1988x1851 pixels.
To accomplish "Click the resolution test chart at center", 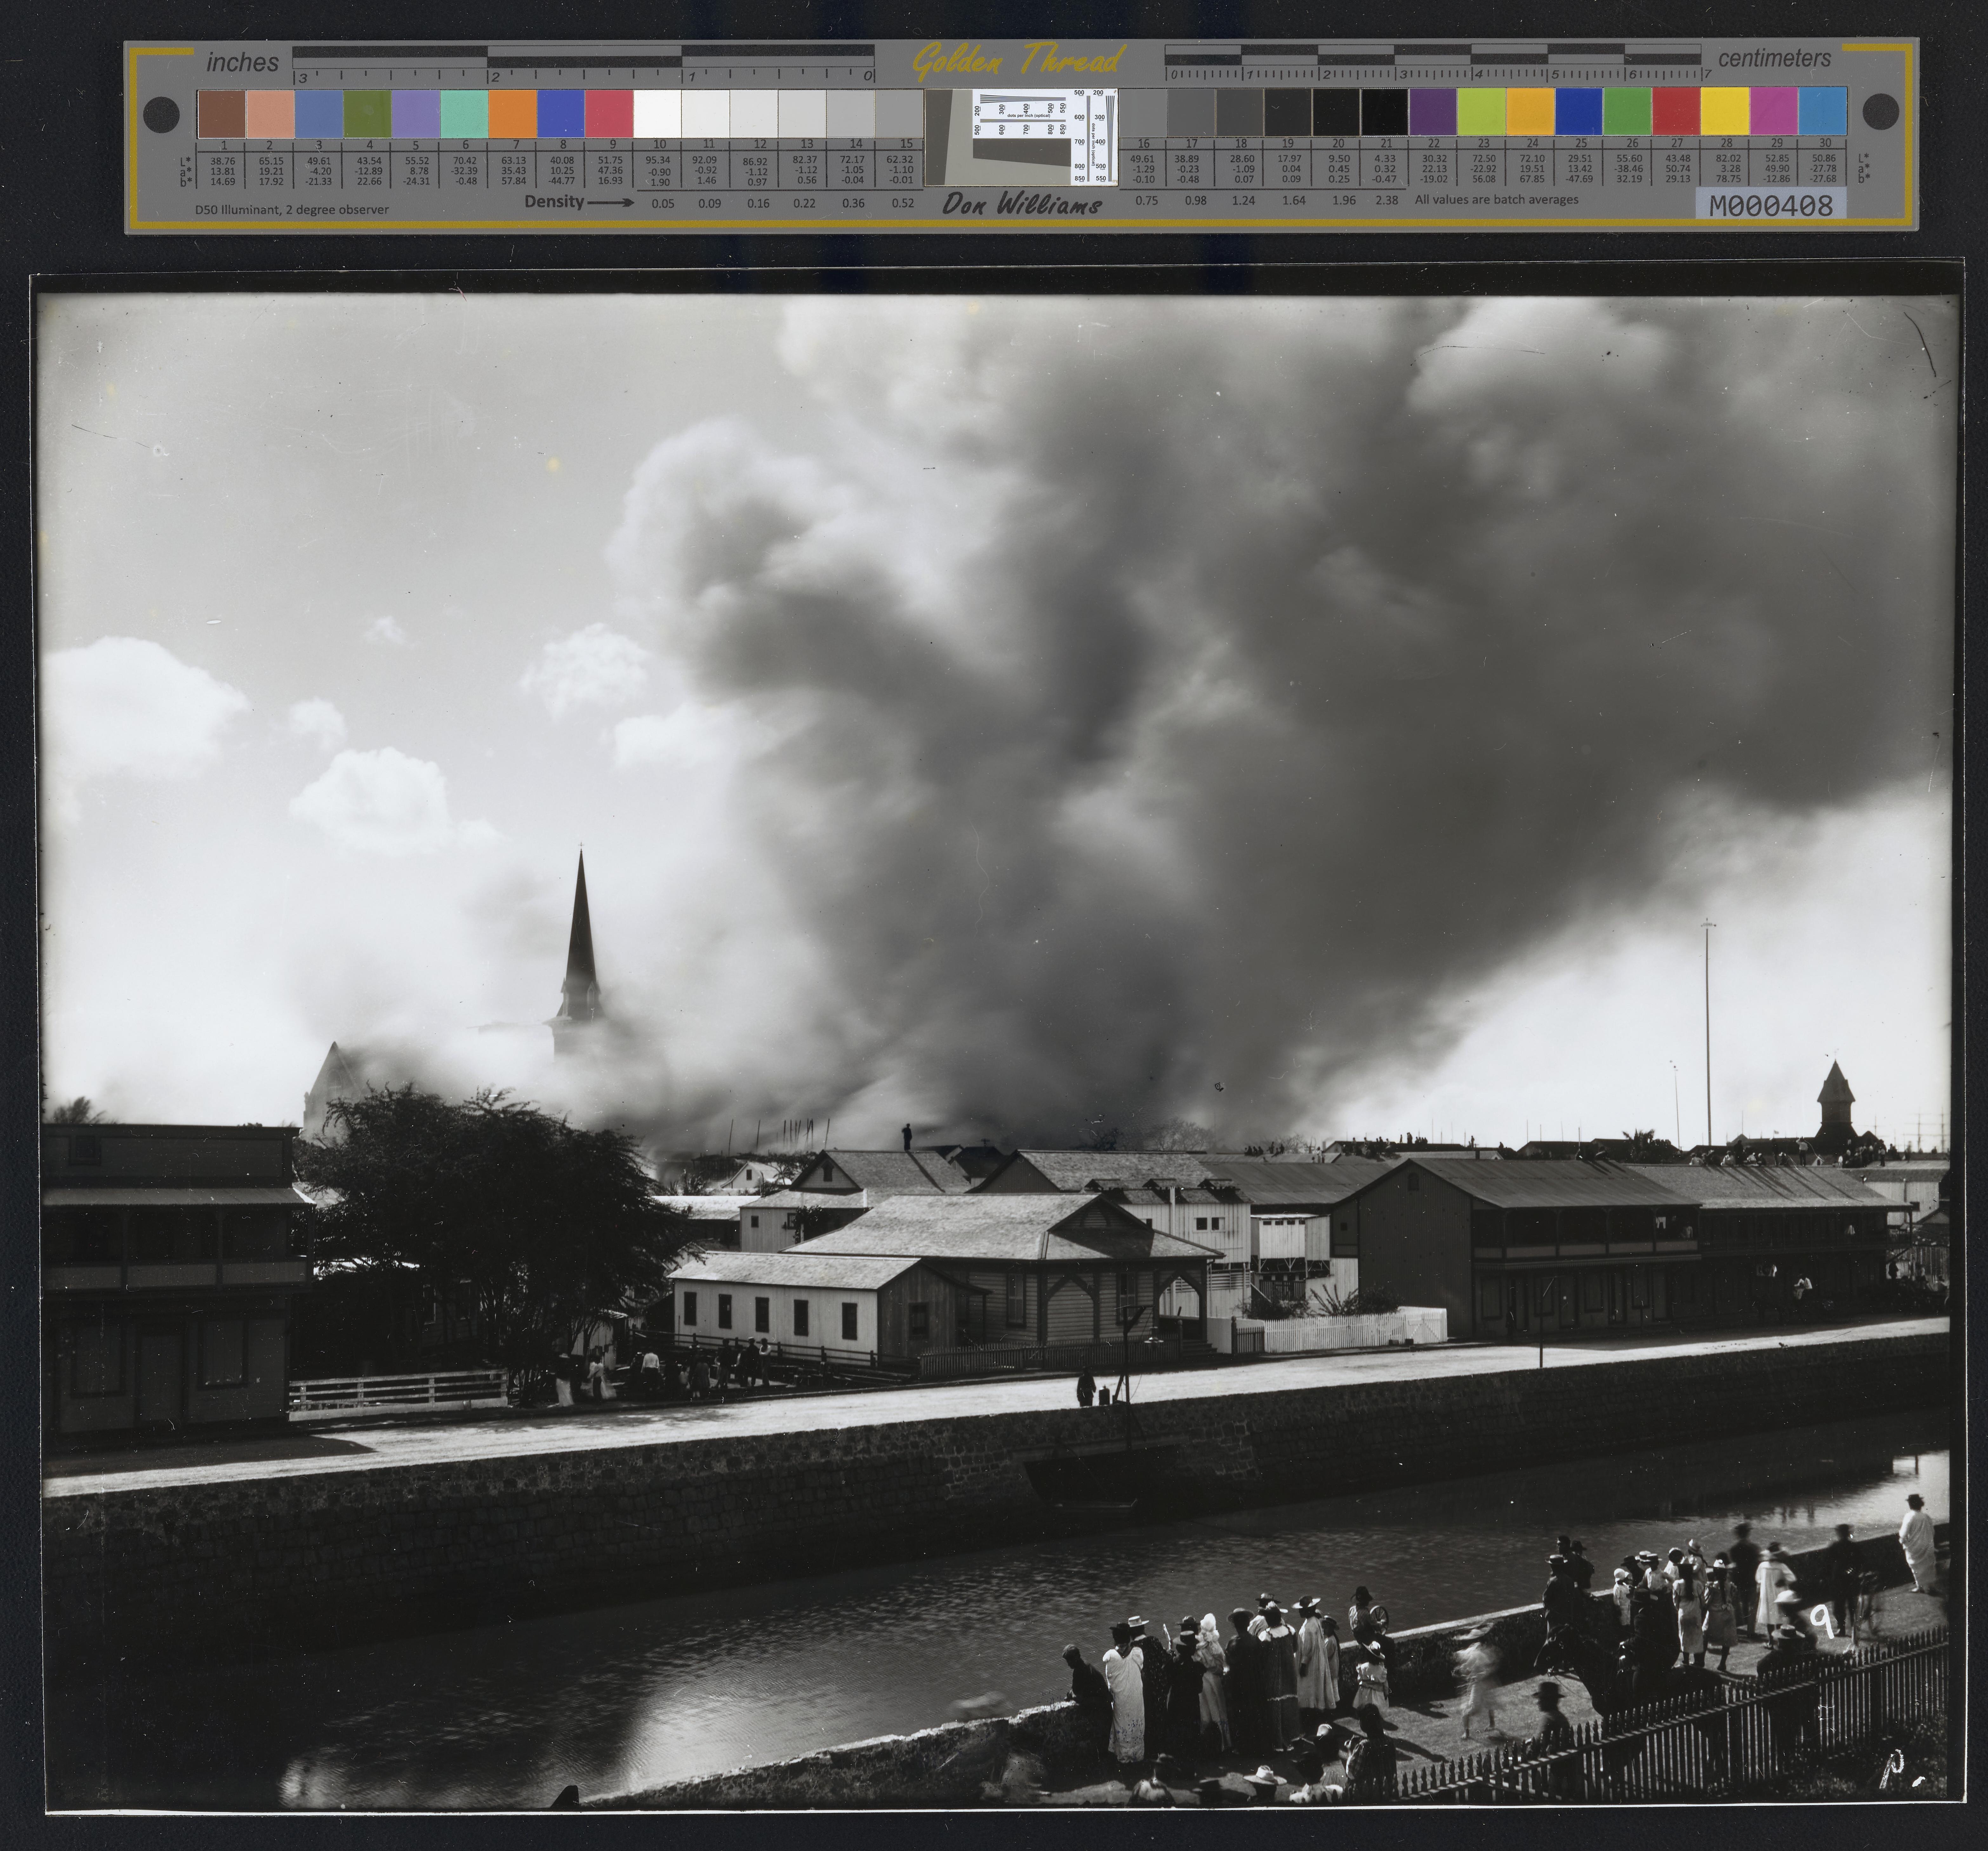I will [1021, 137].
